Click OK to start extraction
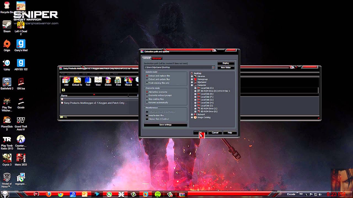353x198 pixels. [x=200, y=133]
